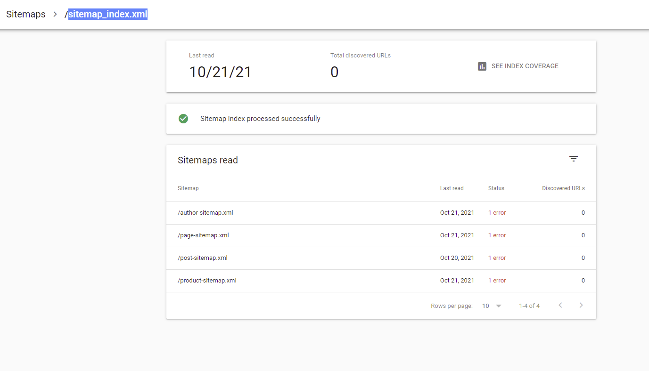Click the Status column header
This screenshot has height=371, width=649.
point(496,188)
